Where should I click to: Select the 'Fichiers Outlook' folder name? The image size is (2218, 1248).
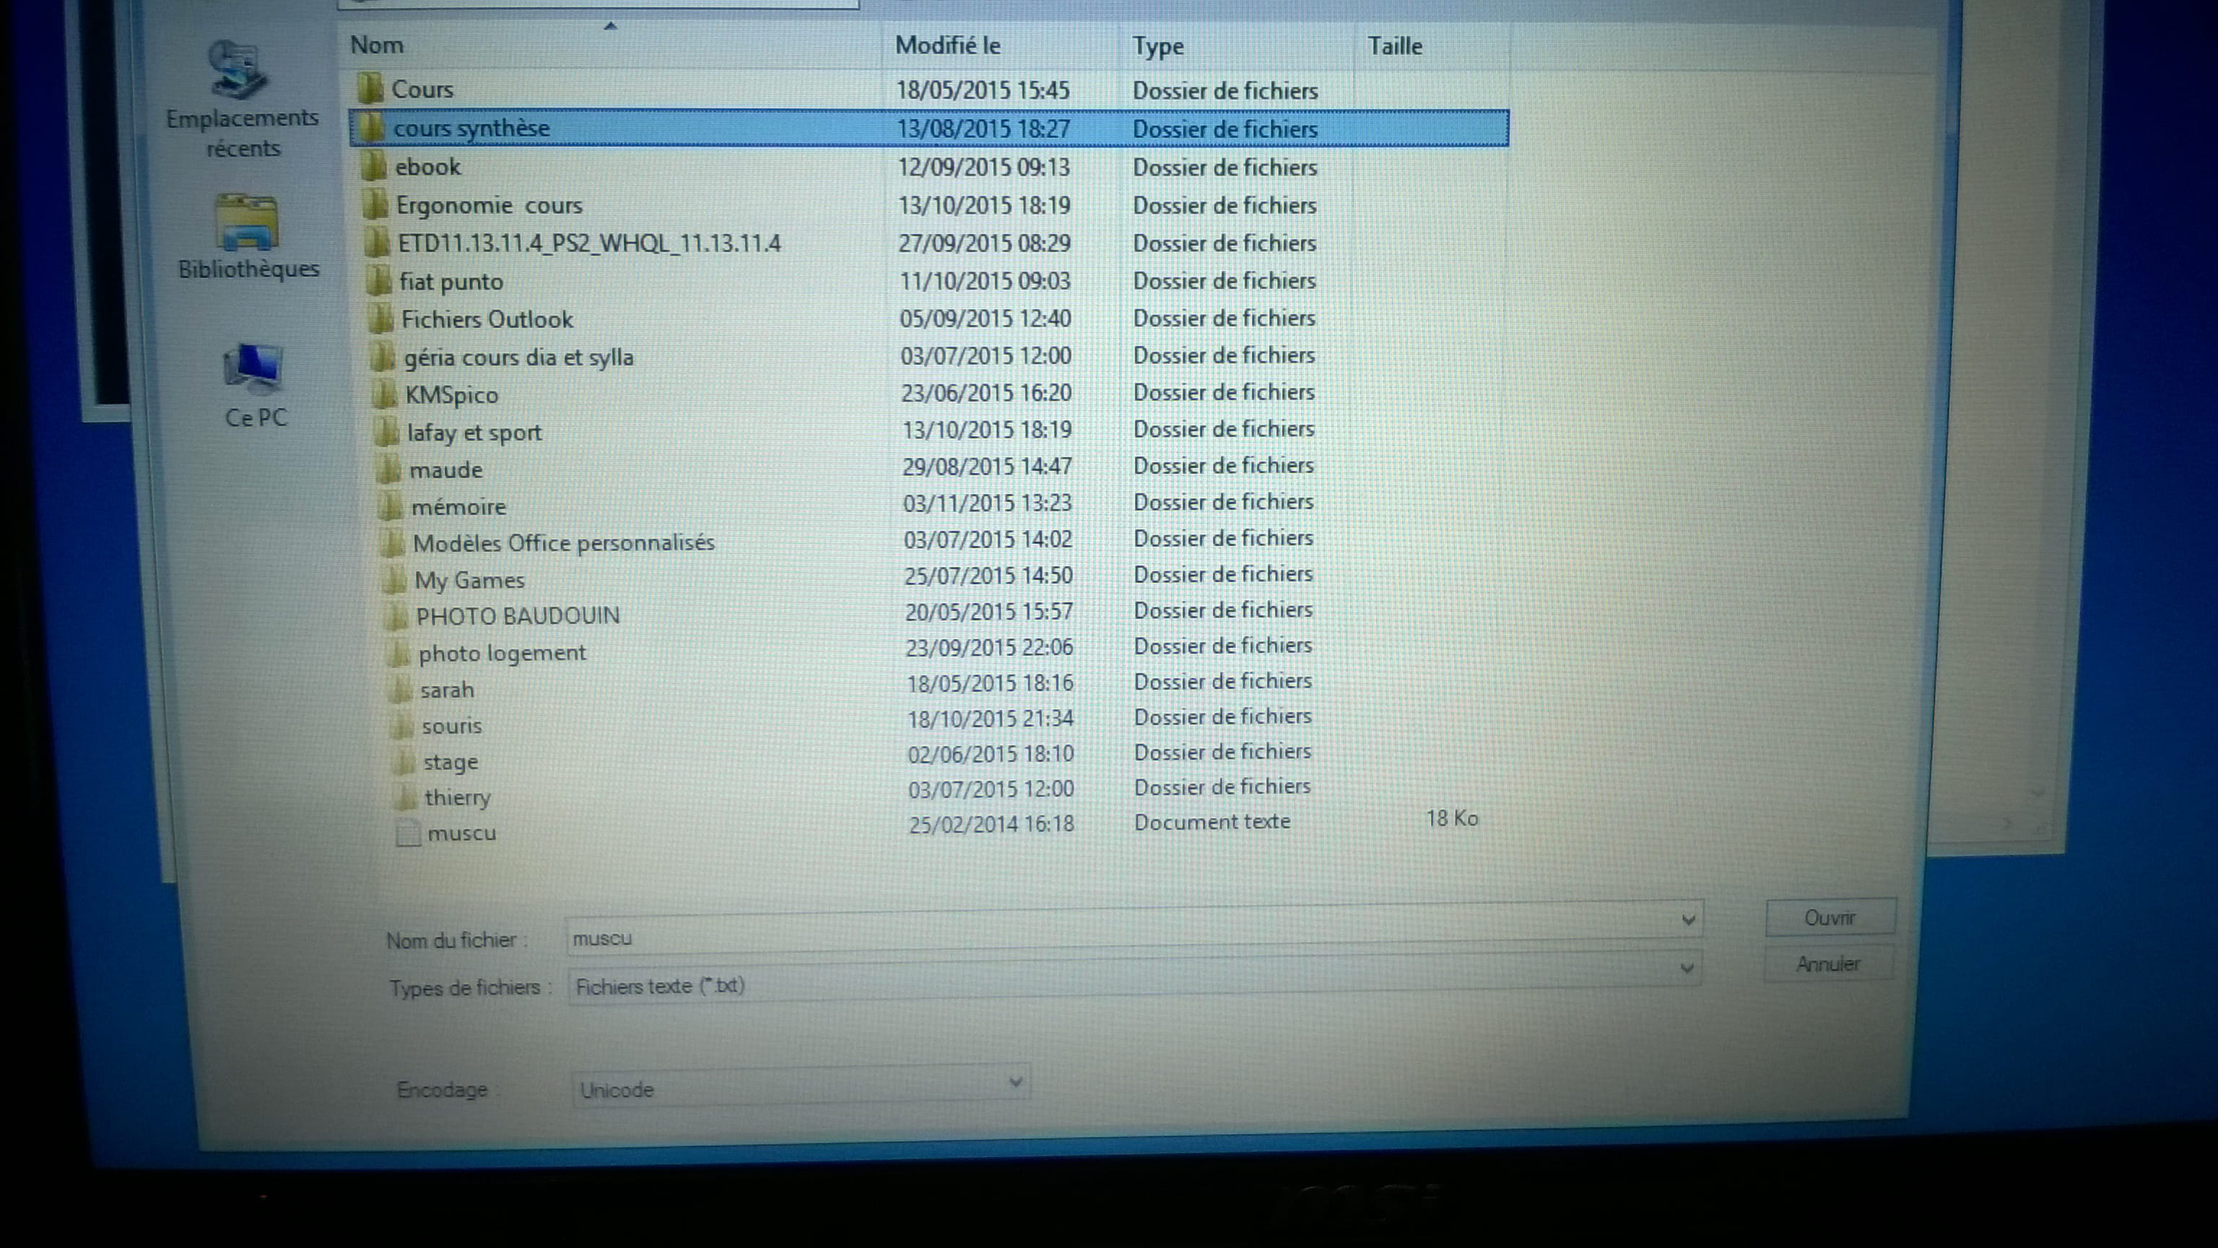click(x=487, y=319)
